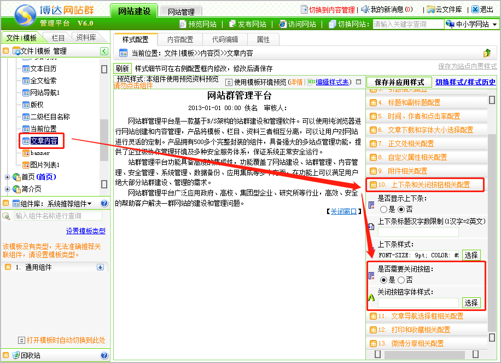Image resolution: width=501 pixels, height=363 pixels.
Task: Click the 设置模板类型 link
Action: 85,231
